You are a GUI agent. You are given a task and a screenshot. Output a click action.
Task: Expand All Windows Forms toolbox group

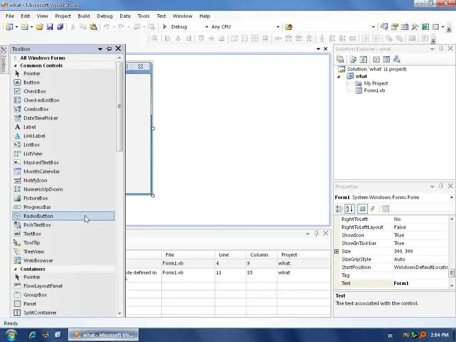(x=16, y=58)
